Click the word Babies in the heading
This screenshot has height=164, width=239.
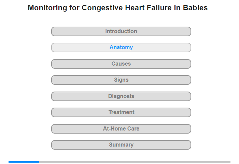[x=195, y=8]
